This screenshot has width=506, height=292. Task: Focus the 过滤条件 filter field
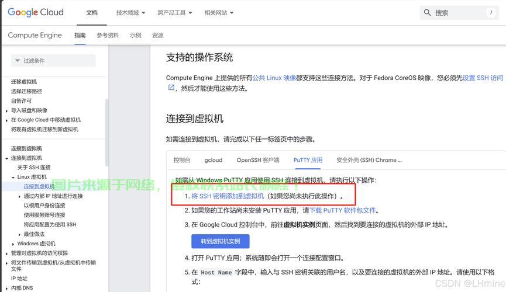pyautogui.click(x=53, y=61)
